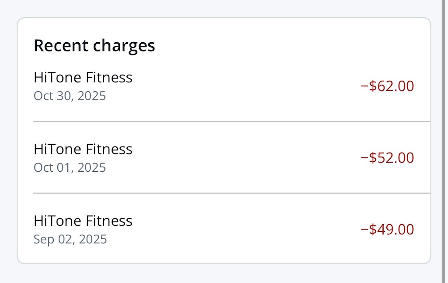Viewport: 448px width, 283px height.
Task: Click the −$62.00 charge amount
Action: tap(387, 86)
